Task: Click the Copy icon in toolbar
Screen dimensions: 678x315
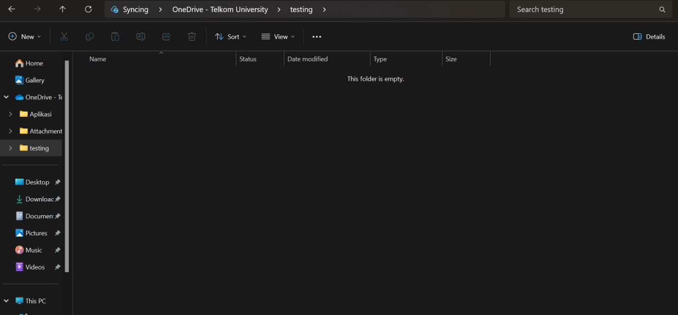Action: [x=90, y=36]
